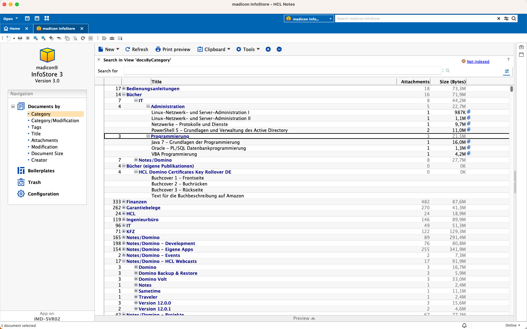Collapse the Bücher category row
Viewport: 527px width, 329px height.
click(124, 94)
